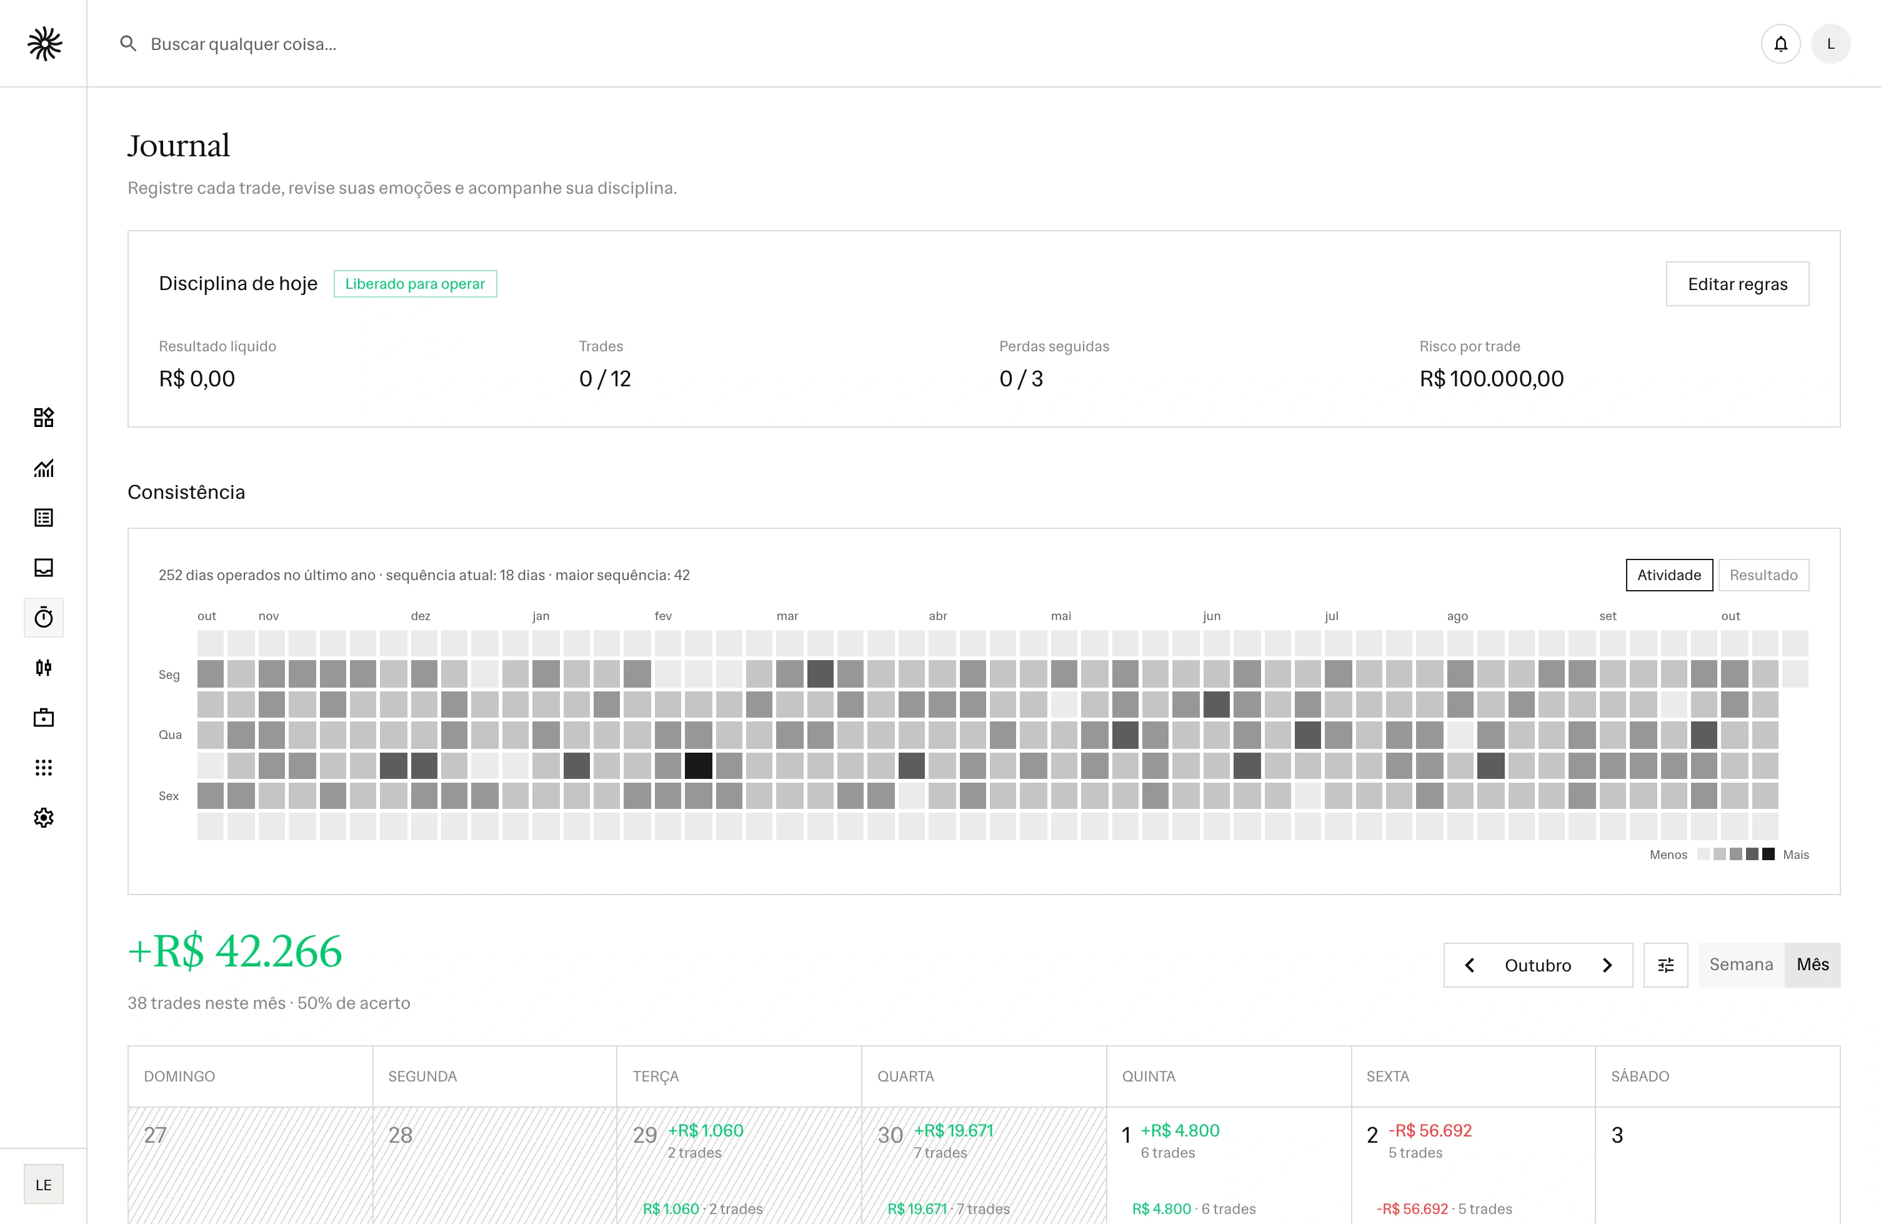This screenshot has height=1224, width=1881.
Task: Open the candlestick chart sidebar icon
Action: point(44,668)
